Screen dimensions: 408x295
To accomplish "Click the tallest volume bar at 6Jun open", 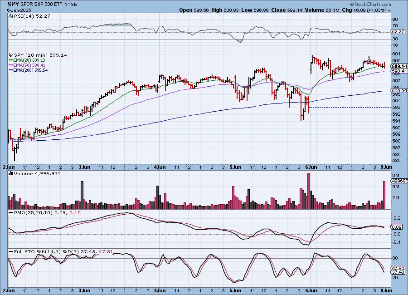I will [309, 191].
